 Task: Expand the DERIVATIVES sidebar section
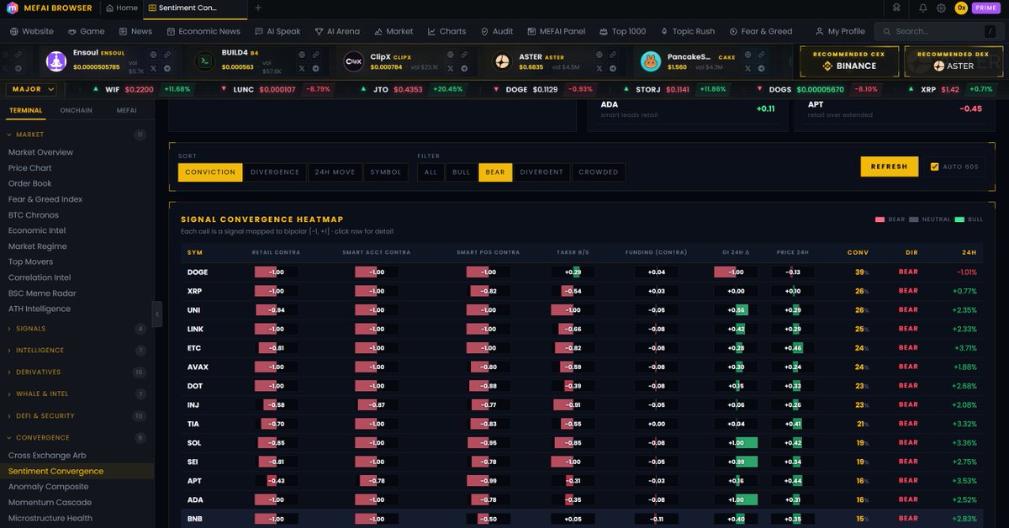tap(77, 372)
